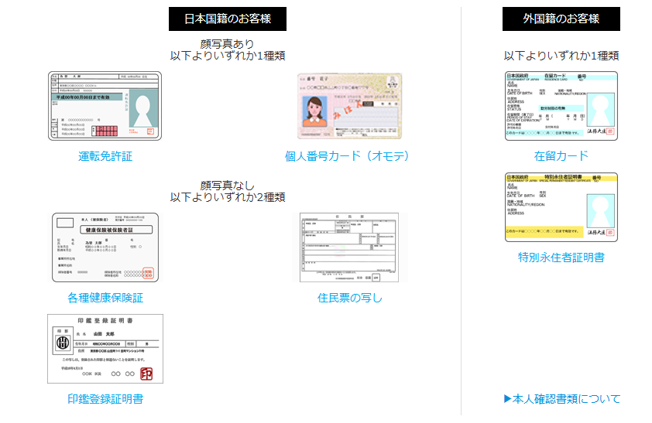Open the 印鑑登録証明書 link
This screenshot has width=652, height=423.
point(105,399)
